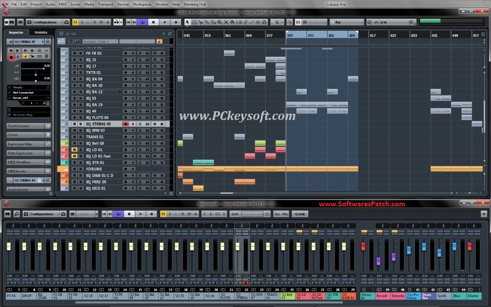Open the Project menu
This screenshot has width=491, height=307.
35,4
